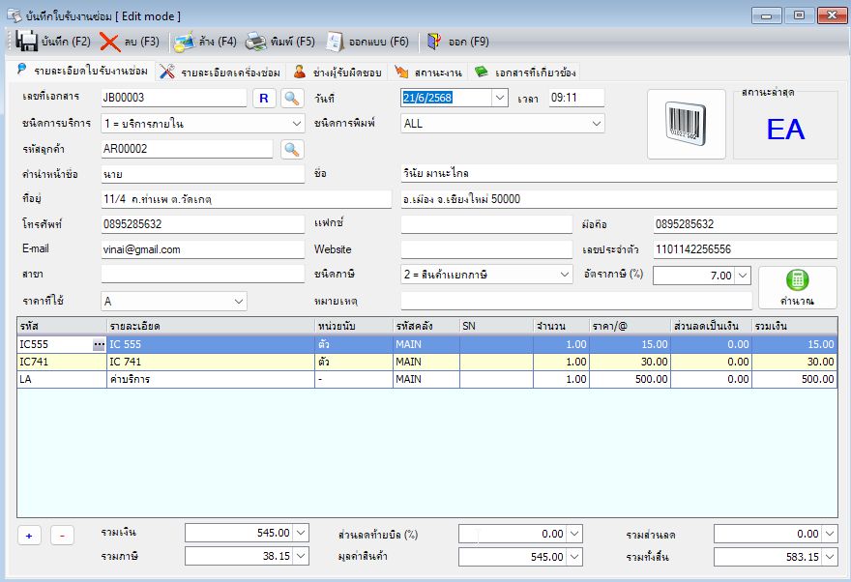Click the red X delete icon (F3)

point(109,42)
